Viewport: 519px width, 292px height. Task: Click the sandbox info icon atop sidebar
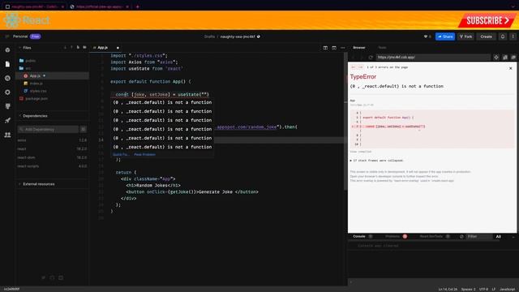point(7,50)
